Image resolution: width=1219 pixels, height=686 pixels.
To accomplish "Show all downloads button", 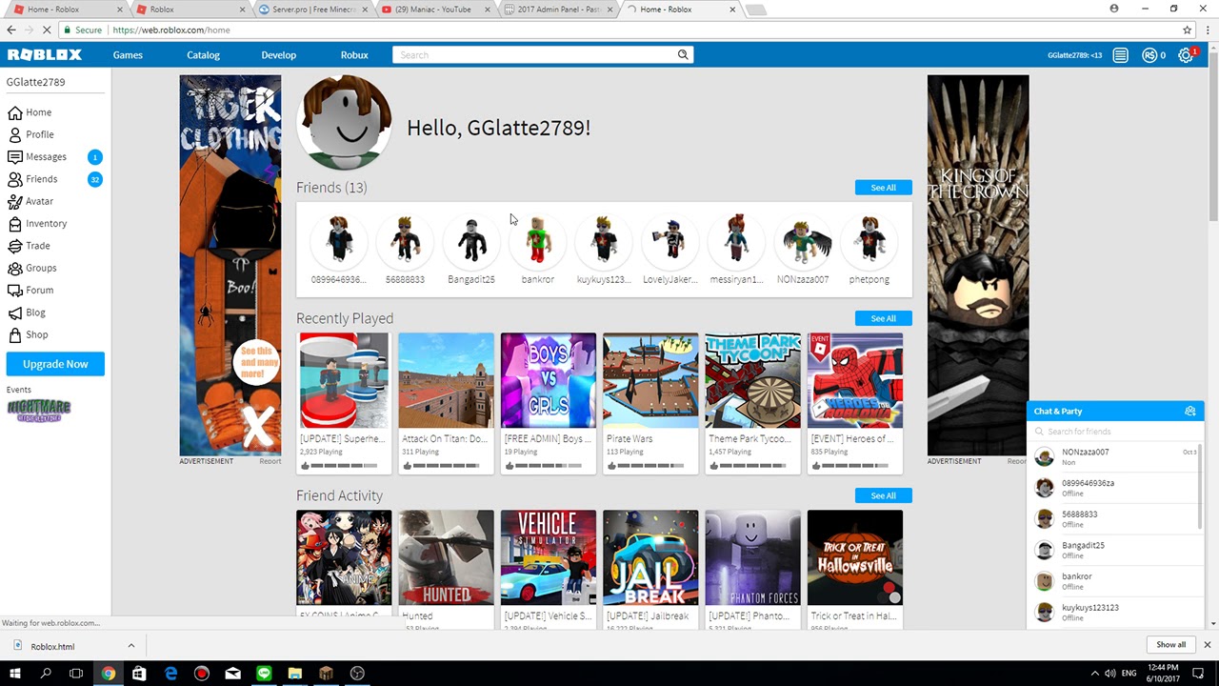I will pyautogui.click(x=1170, y=645).
